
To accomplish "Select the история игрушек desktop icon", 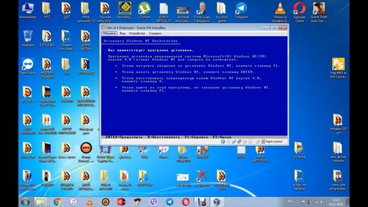I will click(x=183, y=14).
